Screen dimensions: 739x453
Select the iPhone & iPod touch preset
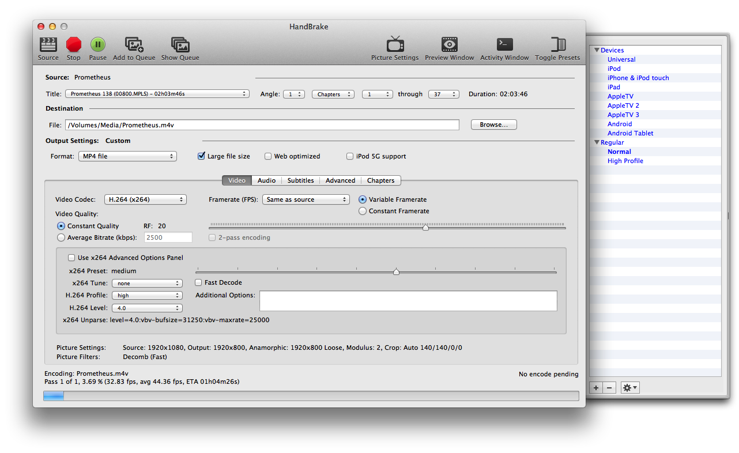pos(638,78)
